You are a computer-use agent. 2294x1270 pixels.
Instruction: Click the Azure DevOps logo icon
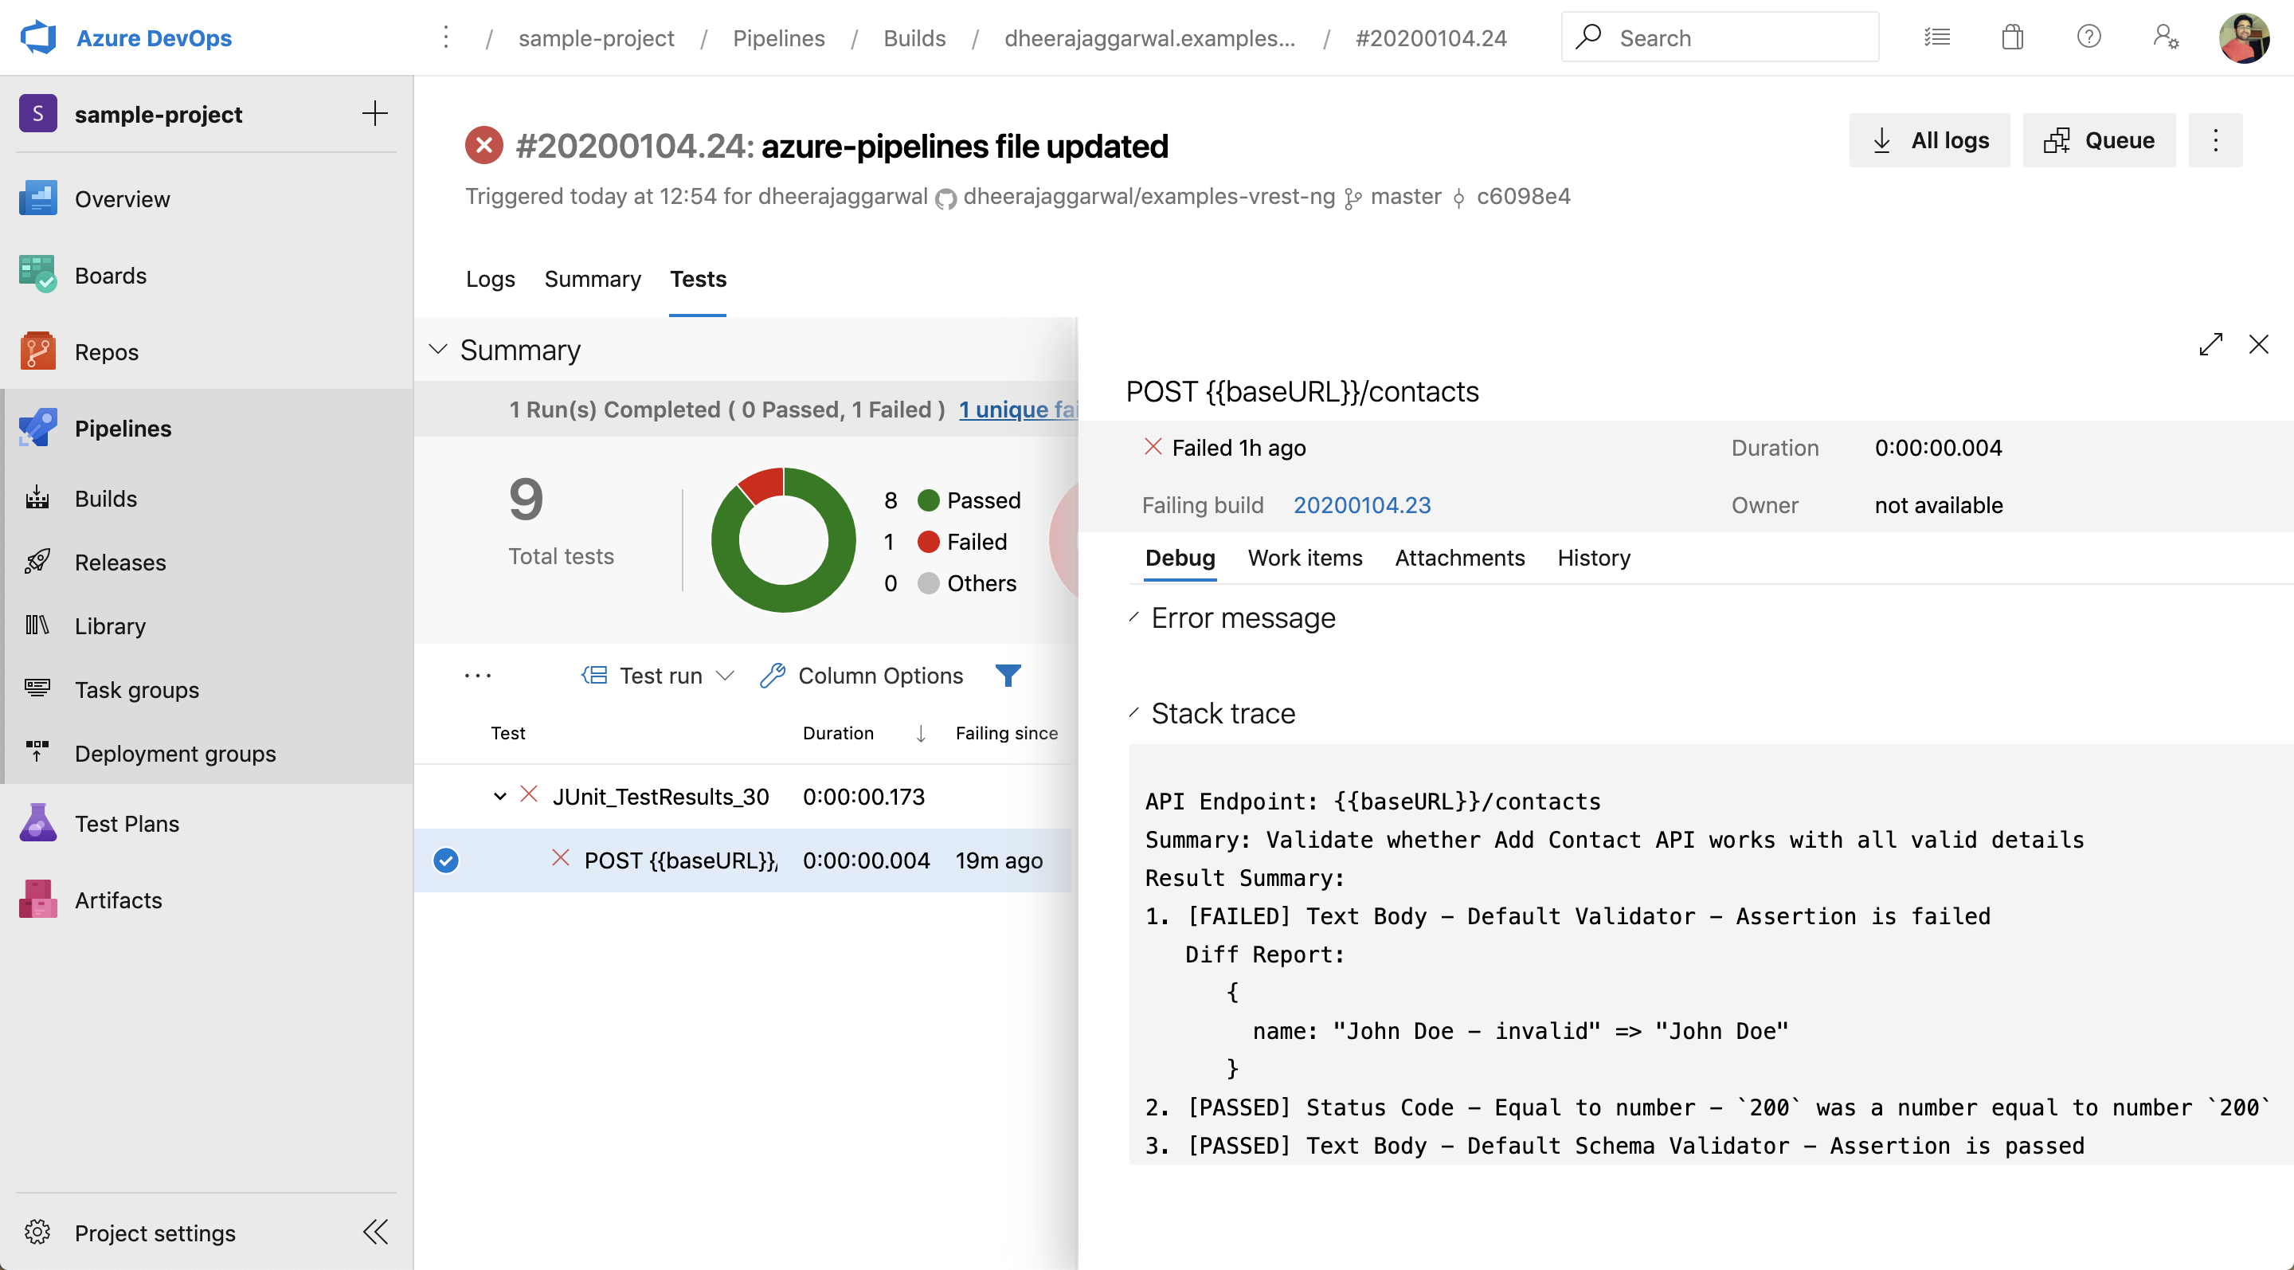[38, 37]
